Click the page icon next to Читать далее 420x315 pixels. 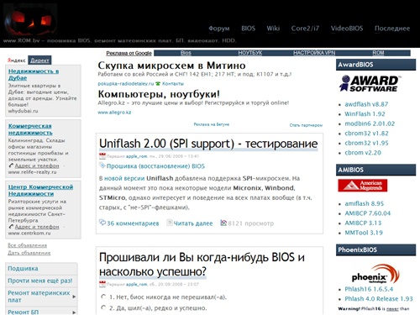pyautogui.click(x=169, y=223)
